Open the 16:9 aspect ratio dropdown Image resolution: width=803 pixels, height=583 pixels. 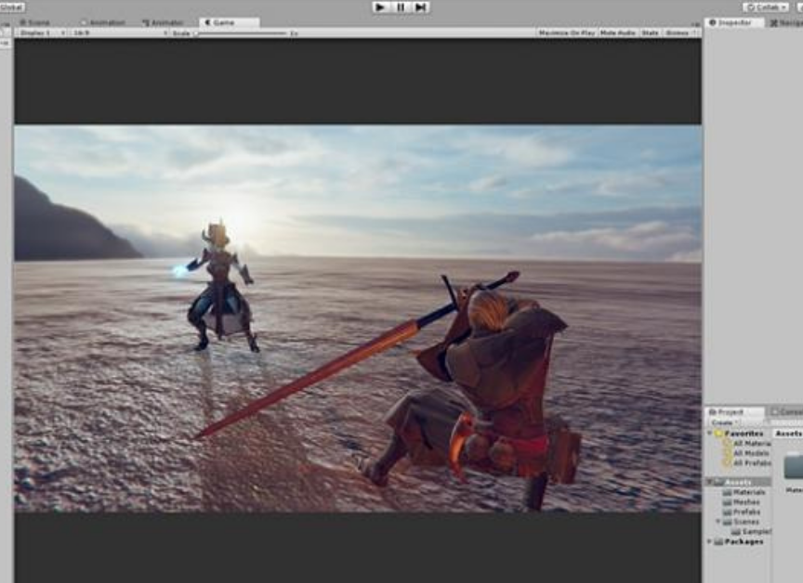coord(120,32)
